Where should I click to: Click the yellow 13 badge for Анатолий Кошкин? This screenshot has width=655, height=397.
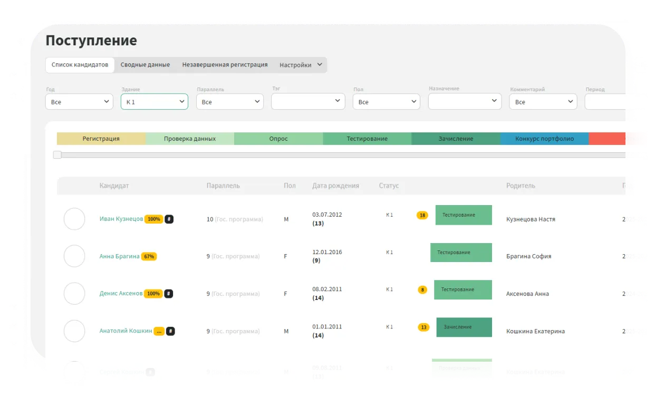[x=423, y=327]
